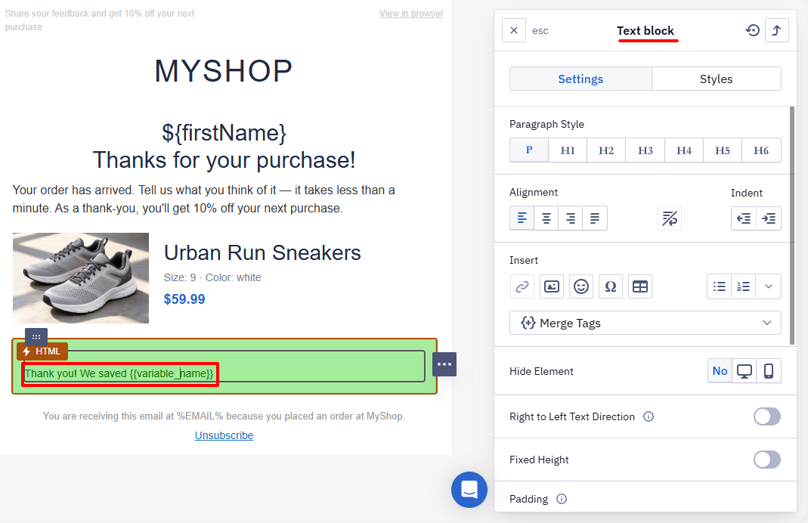Image resolution: width=808 pixels, height=523 pixels.
Task: Show Padding info tooltip
Action: 562,498
